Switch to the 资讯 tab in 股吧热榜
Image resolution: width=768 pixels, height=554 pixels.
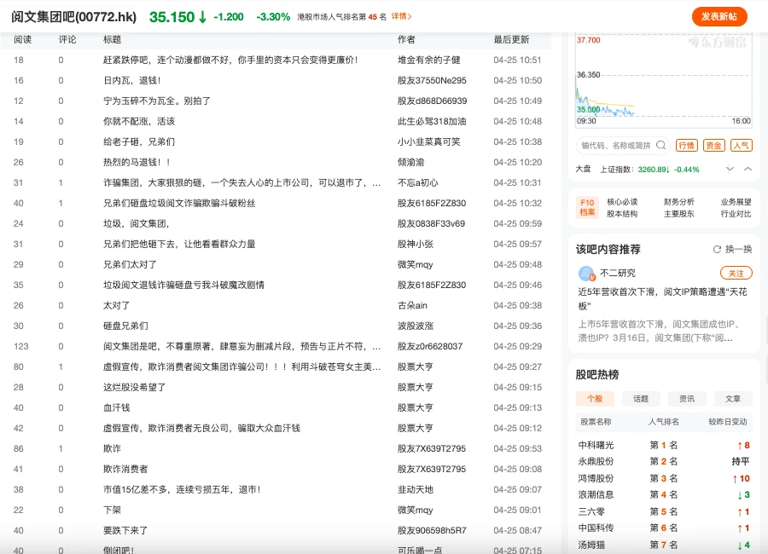pyautogui.click(x=687, y=399)
